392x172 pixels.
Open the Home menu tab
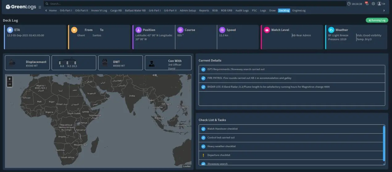pos(53,10)
